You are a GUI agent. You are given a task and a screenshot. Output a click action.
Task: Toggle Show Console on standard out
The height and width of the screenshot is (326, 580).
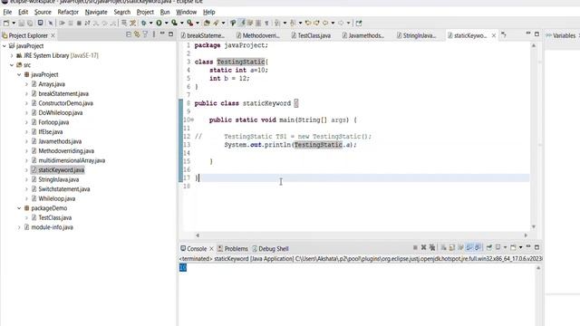pos(469,247)
